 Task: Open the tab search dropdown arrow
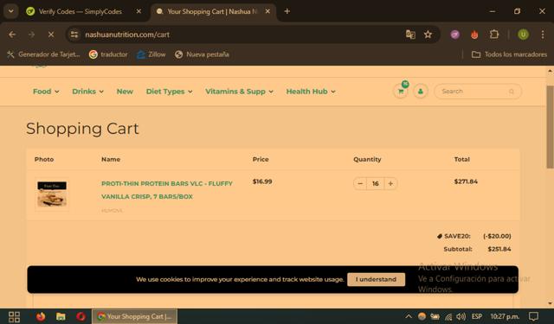11,11
